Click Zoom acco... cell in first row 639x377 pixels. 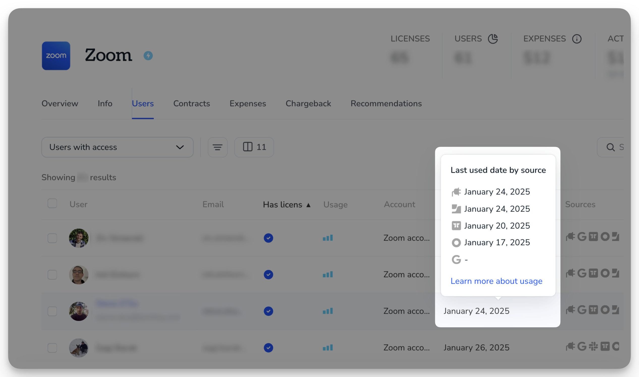[x=406, y=238]
